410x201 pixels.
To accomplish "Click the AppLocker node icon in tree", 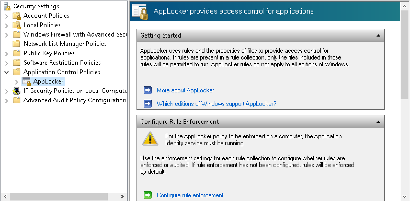I will pos(26,81).
